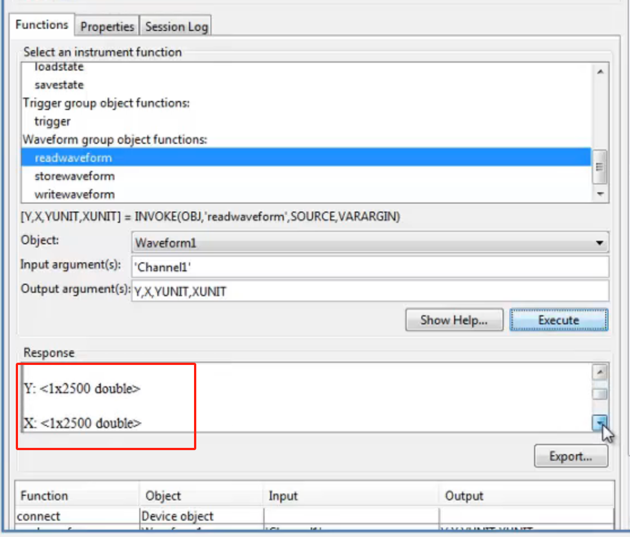Screen dimensions: 630x537
Task: Click the Input argument(s) field
Action: point(369,267)
